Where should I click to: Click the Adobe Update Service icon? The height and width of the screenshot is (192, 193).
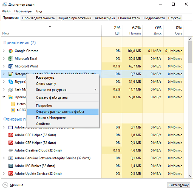(x=10, y=174)
